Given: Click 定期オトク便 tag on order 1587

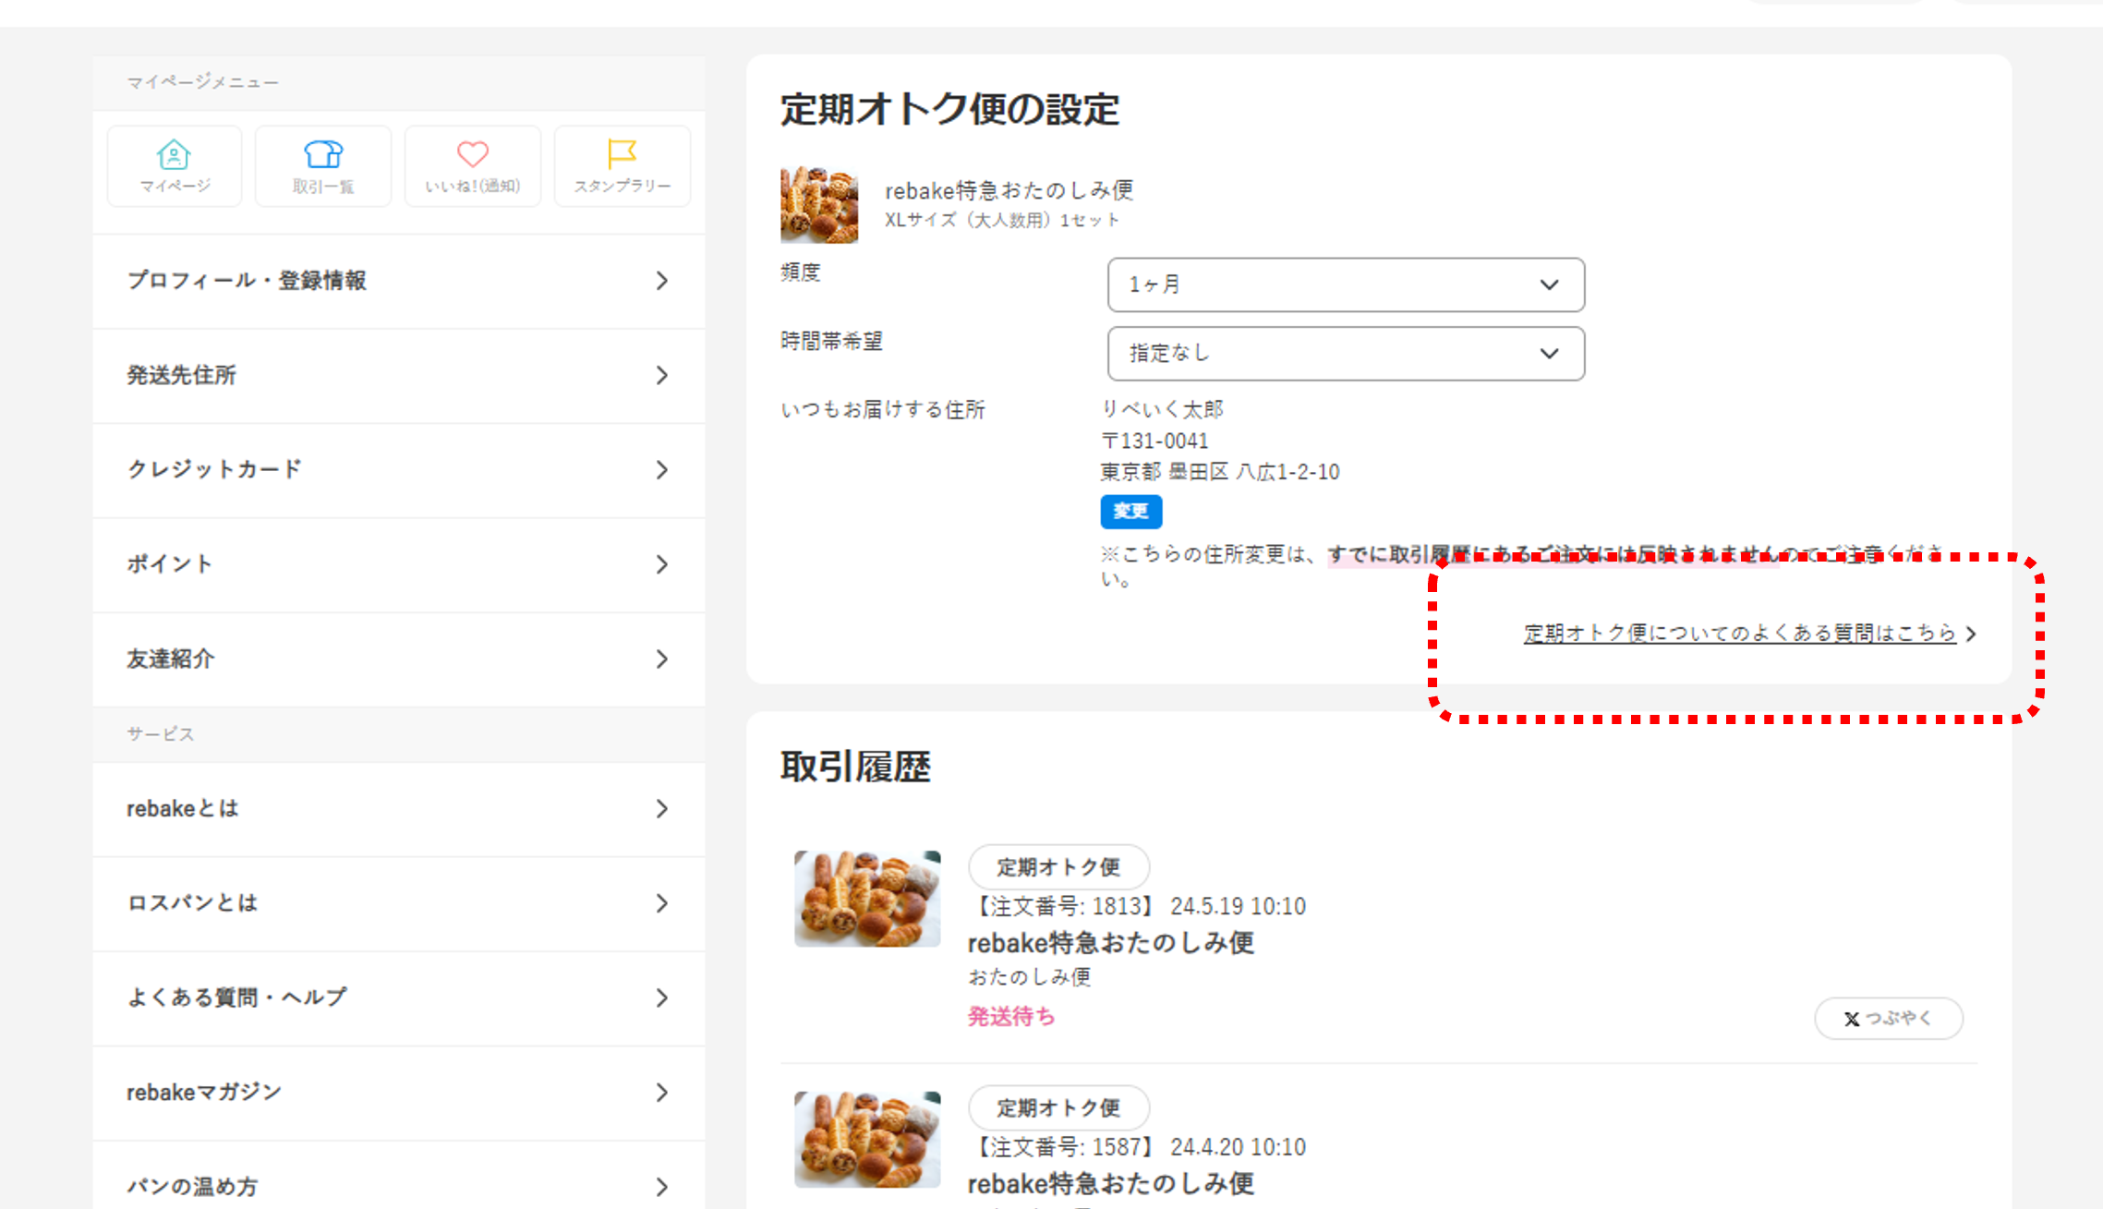Looking at the screenshot, I should point(1058,1107).
